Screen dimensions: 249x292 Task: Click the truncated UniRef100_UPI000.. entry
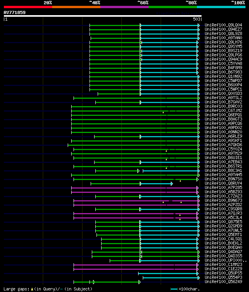(226, 261)
